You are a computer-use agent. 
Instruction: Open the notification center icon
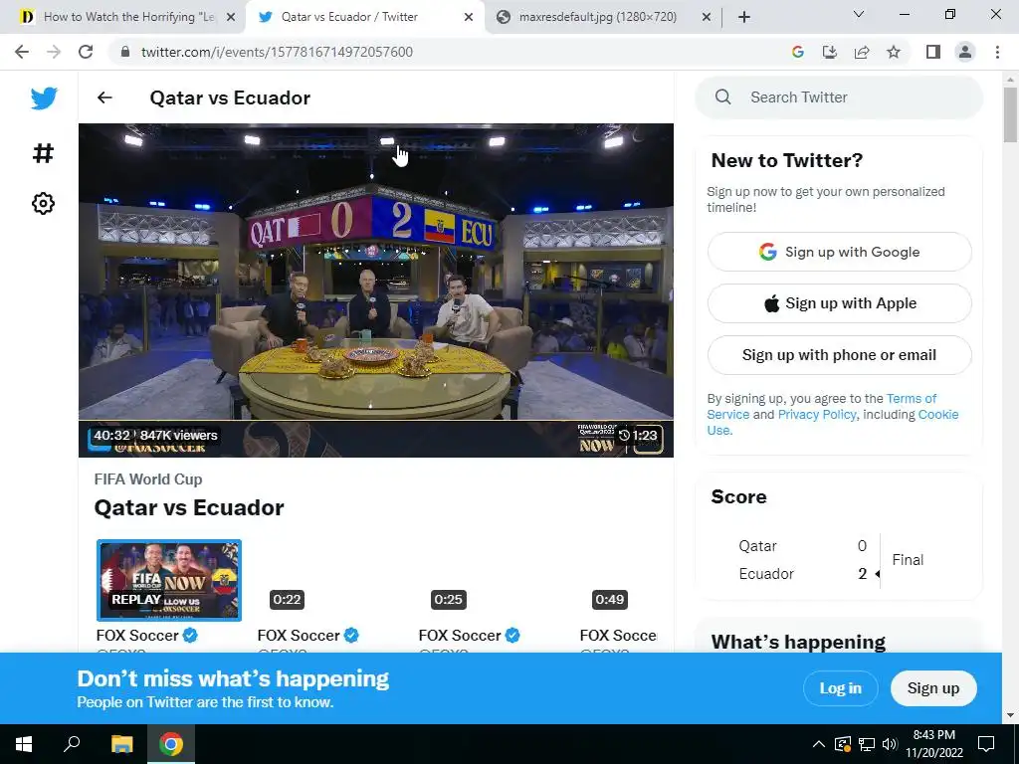[x=986, y=744]
